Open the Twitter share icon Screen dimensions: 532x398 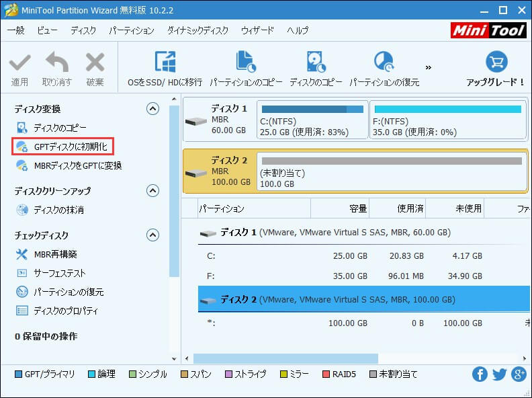(499, 374)
